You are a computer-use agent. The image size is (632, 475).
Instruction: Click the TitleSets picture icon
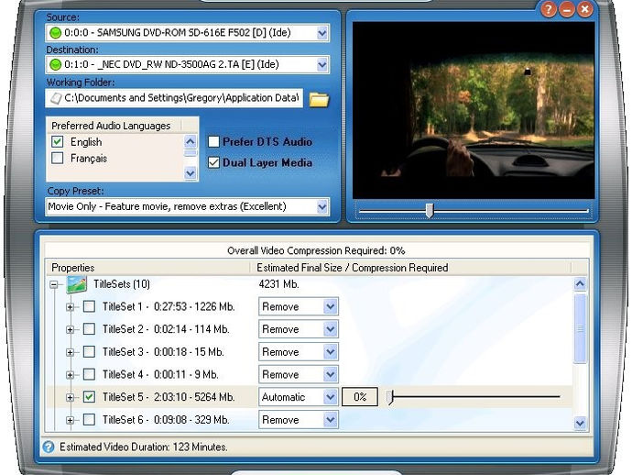pos(77,284)
